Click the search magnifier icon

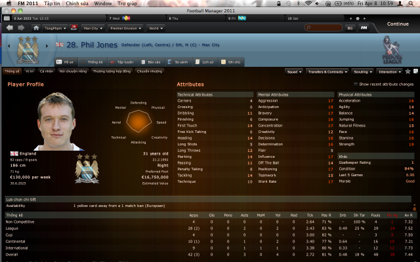point(308,28)
